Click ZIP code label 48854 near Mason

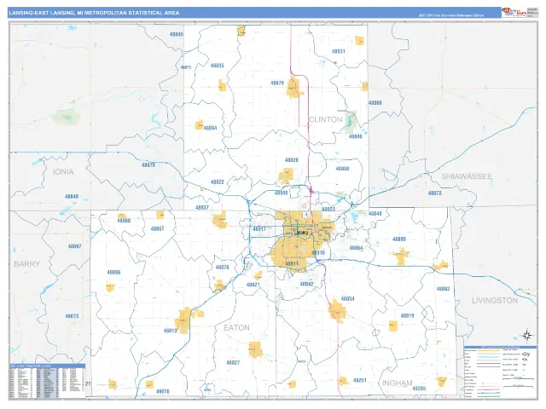click(x=347, y=299)
